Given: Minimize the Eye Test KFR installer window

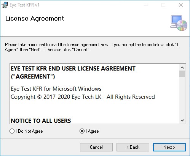Looking at the screenshot, I should pyautogui.click(x=146, y=5).
